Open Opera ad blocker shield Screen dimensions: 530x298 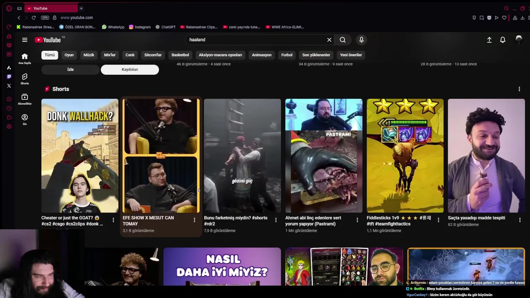(x=489, y=18)
